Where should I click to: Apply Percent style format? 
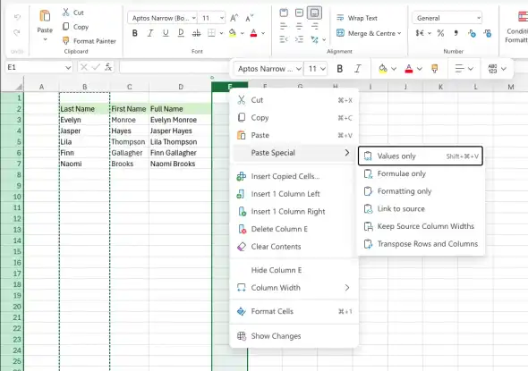click(440, 33)
